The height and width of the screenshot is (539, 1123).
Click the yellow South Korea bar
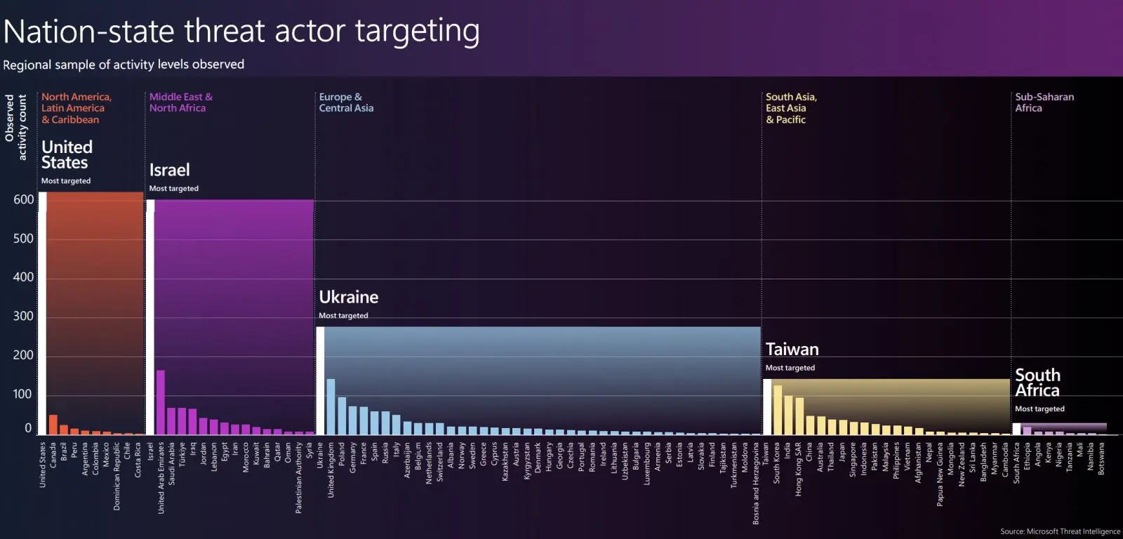pos(777,410)
